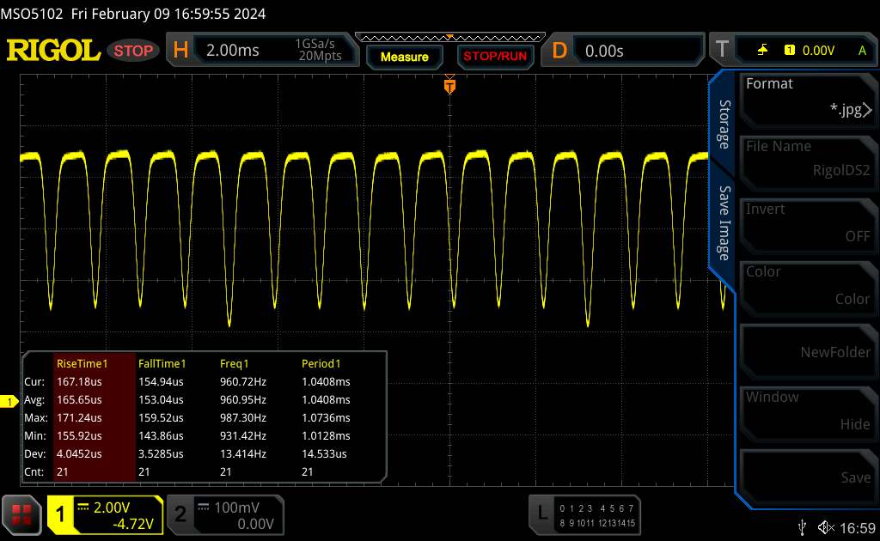Click the Avg rise time 165.65us
The width and height of the screenshot is (880, 541).
click(x=79, y=399)
